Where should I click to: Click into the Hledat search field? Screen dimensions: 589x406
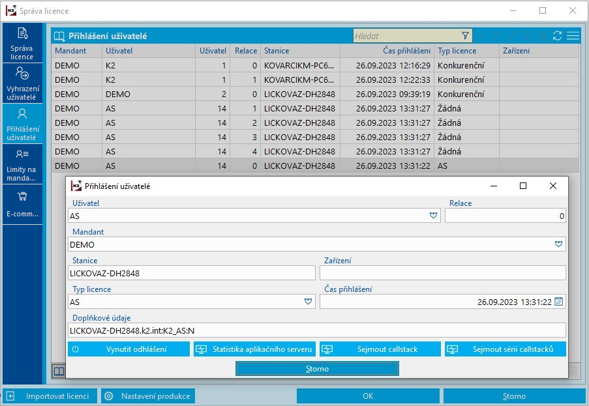[x=407, y=36]
